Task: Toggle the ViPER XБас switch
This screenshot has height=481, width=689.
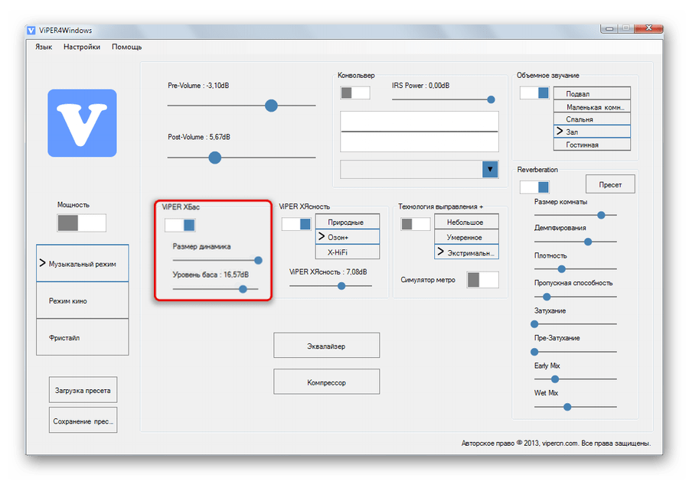Action: click(x=180, y=225)
